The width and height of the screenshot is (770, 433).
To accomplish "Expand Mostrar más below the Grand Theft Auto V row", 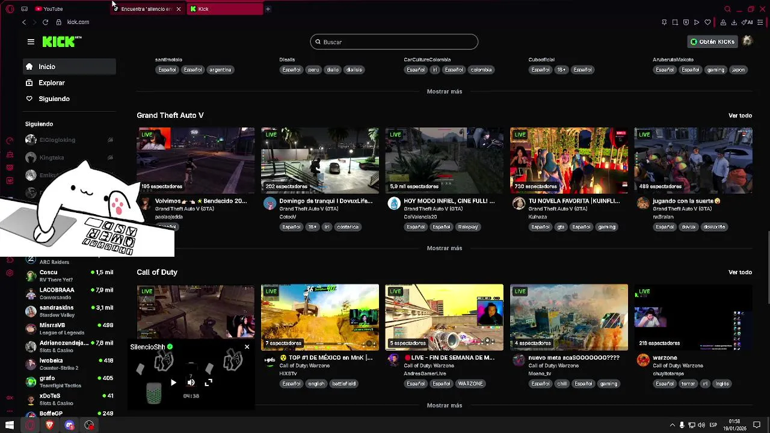I will tap(445, 248).
